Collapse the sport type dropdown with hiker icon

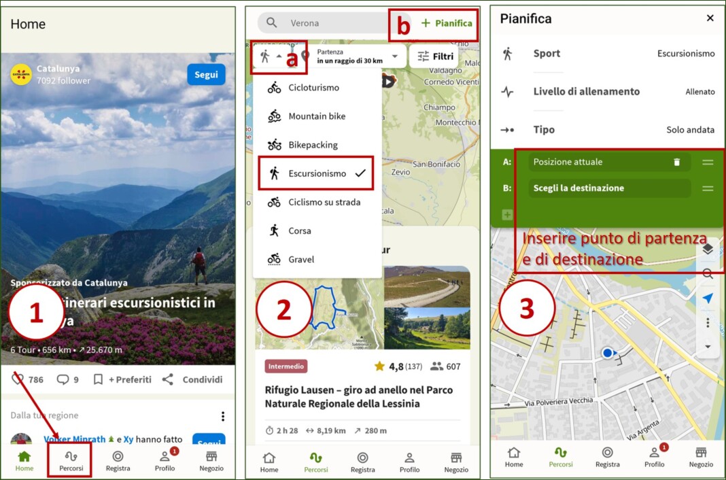(x=272, y=56)
